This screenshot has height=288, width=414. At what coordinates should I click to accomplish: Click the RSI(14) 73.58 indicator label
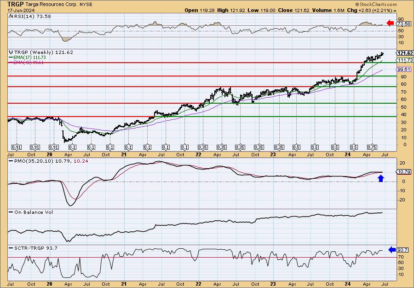pos(32,16)
